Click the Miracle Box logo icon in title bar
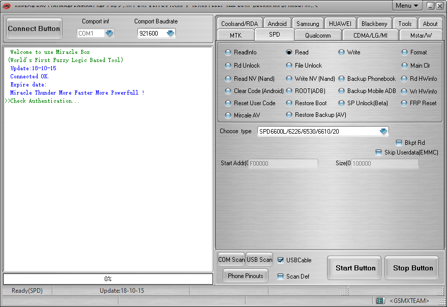Image resolution: width=447 pixels, height=307 pixels. (x=7, y=6)
